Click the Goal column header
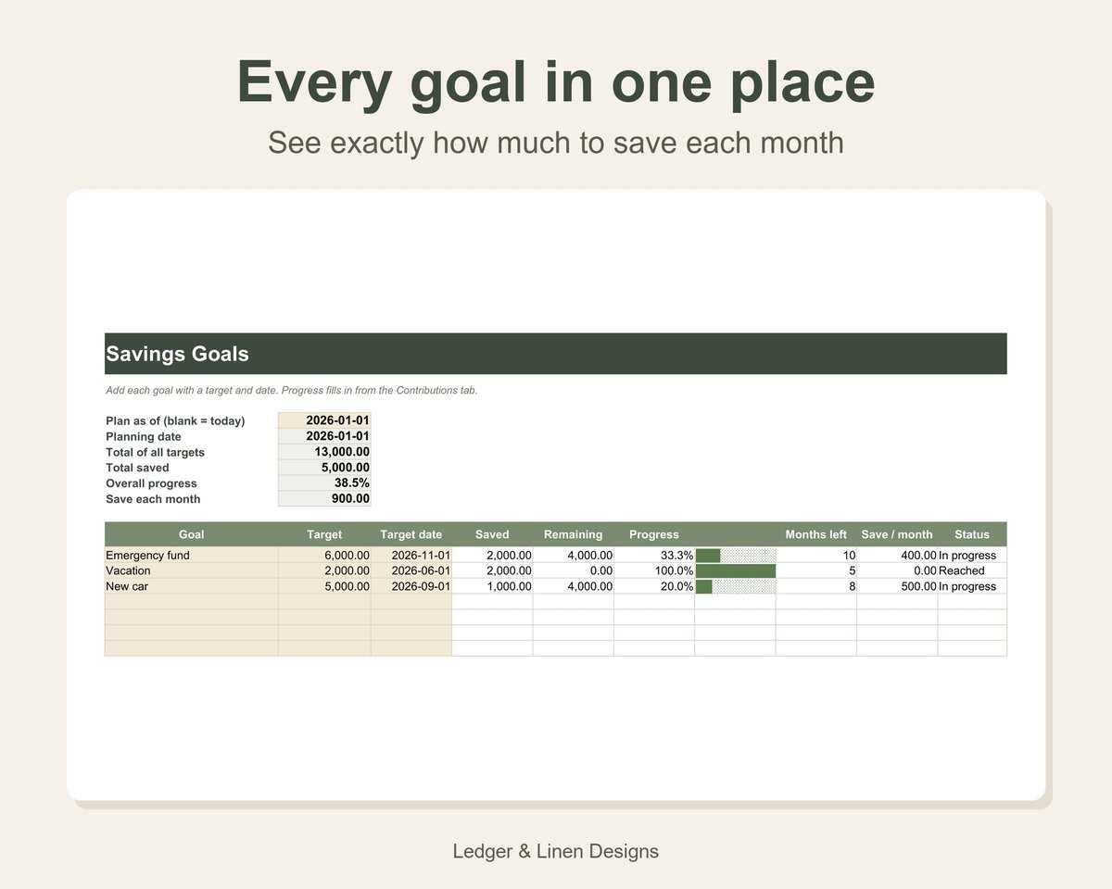 (192, 534)
